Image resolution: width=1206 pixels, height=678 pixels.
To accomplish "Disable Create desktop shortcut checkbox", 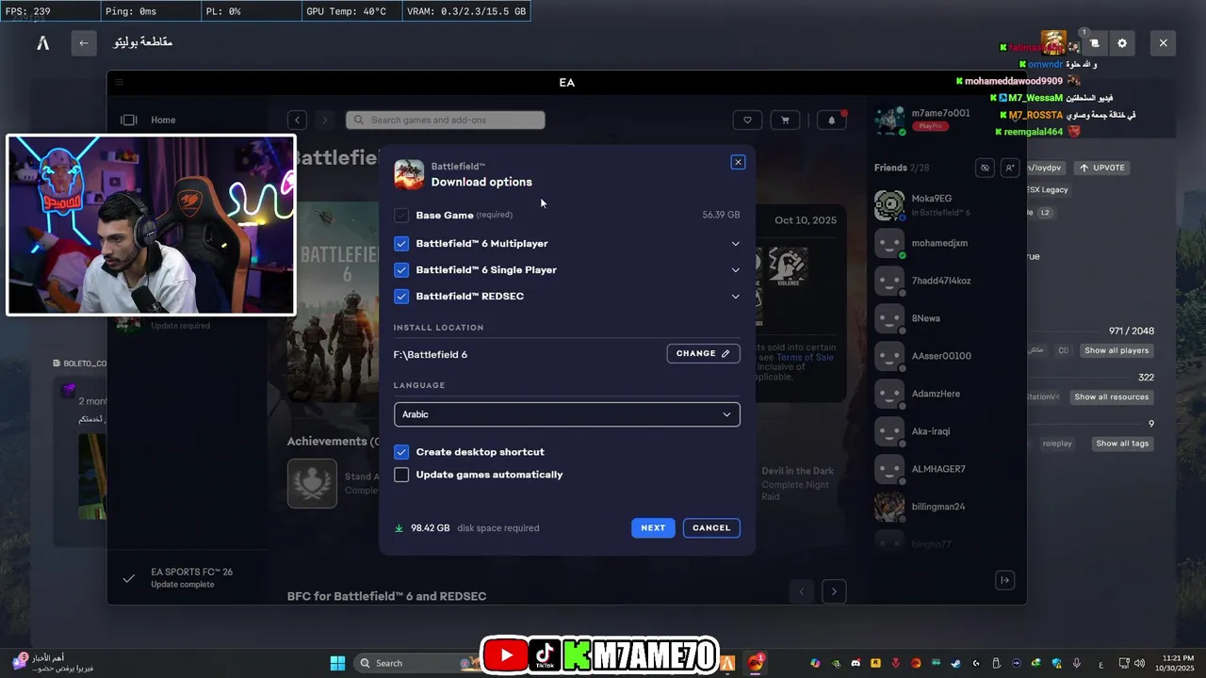I will pyautogui.click(x=401, y=452).
